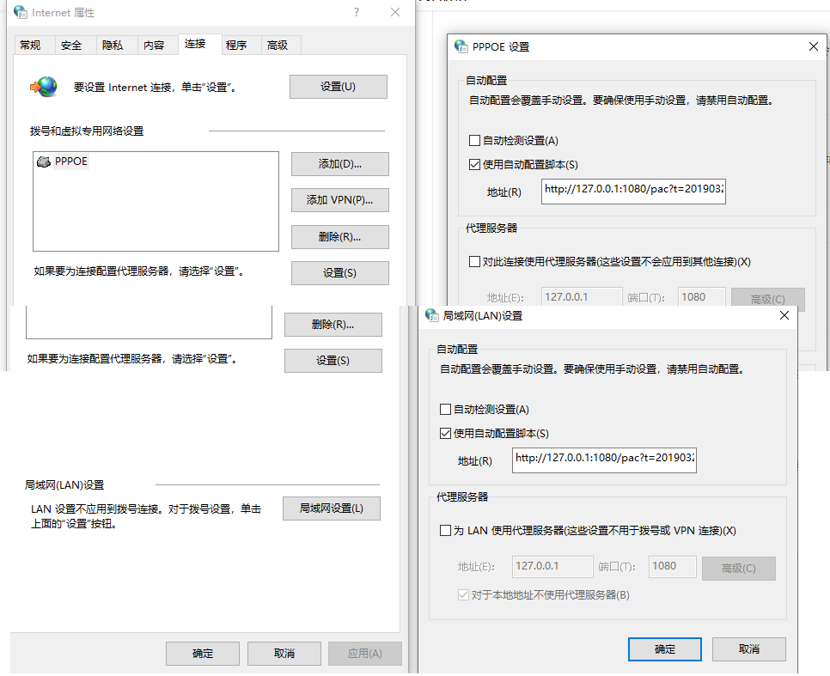Switch to the 常规 tab
830x676 pixels.
click(x=32, y=45)
